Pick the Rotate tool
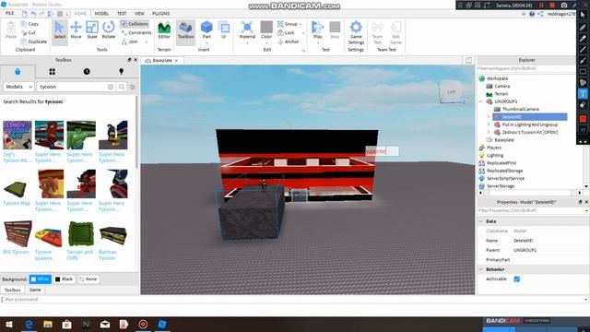The image size is (590, 332). point(109,30)
